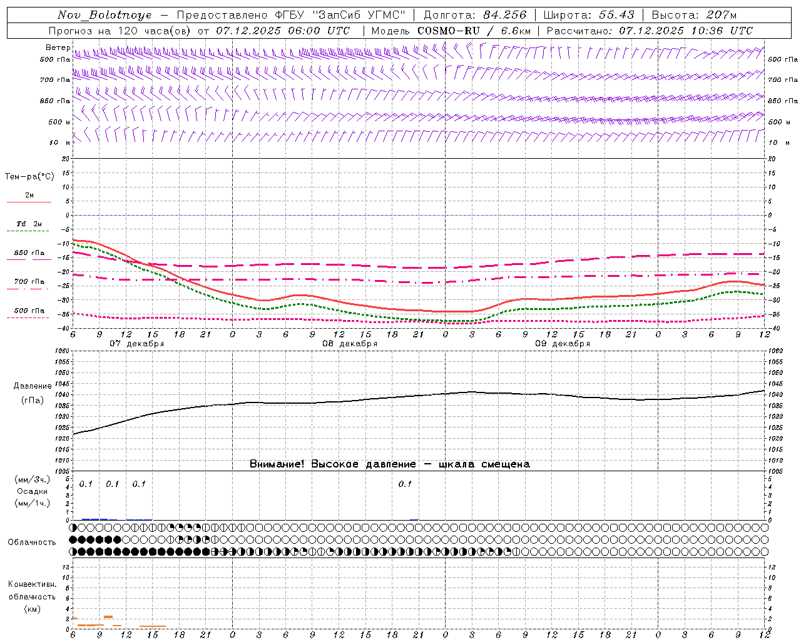Click the (мм/1ч.) precipitation unit label
Image resolution: width=801 pixels, height=640 pixels.
point(33,503)
